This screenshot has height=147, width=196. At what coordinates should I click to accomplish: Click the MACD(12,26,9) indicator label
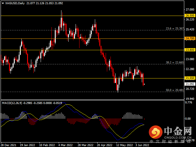12,103
